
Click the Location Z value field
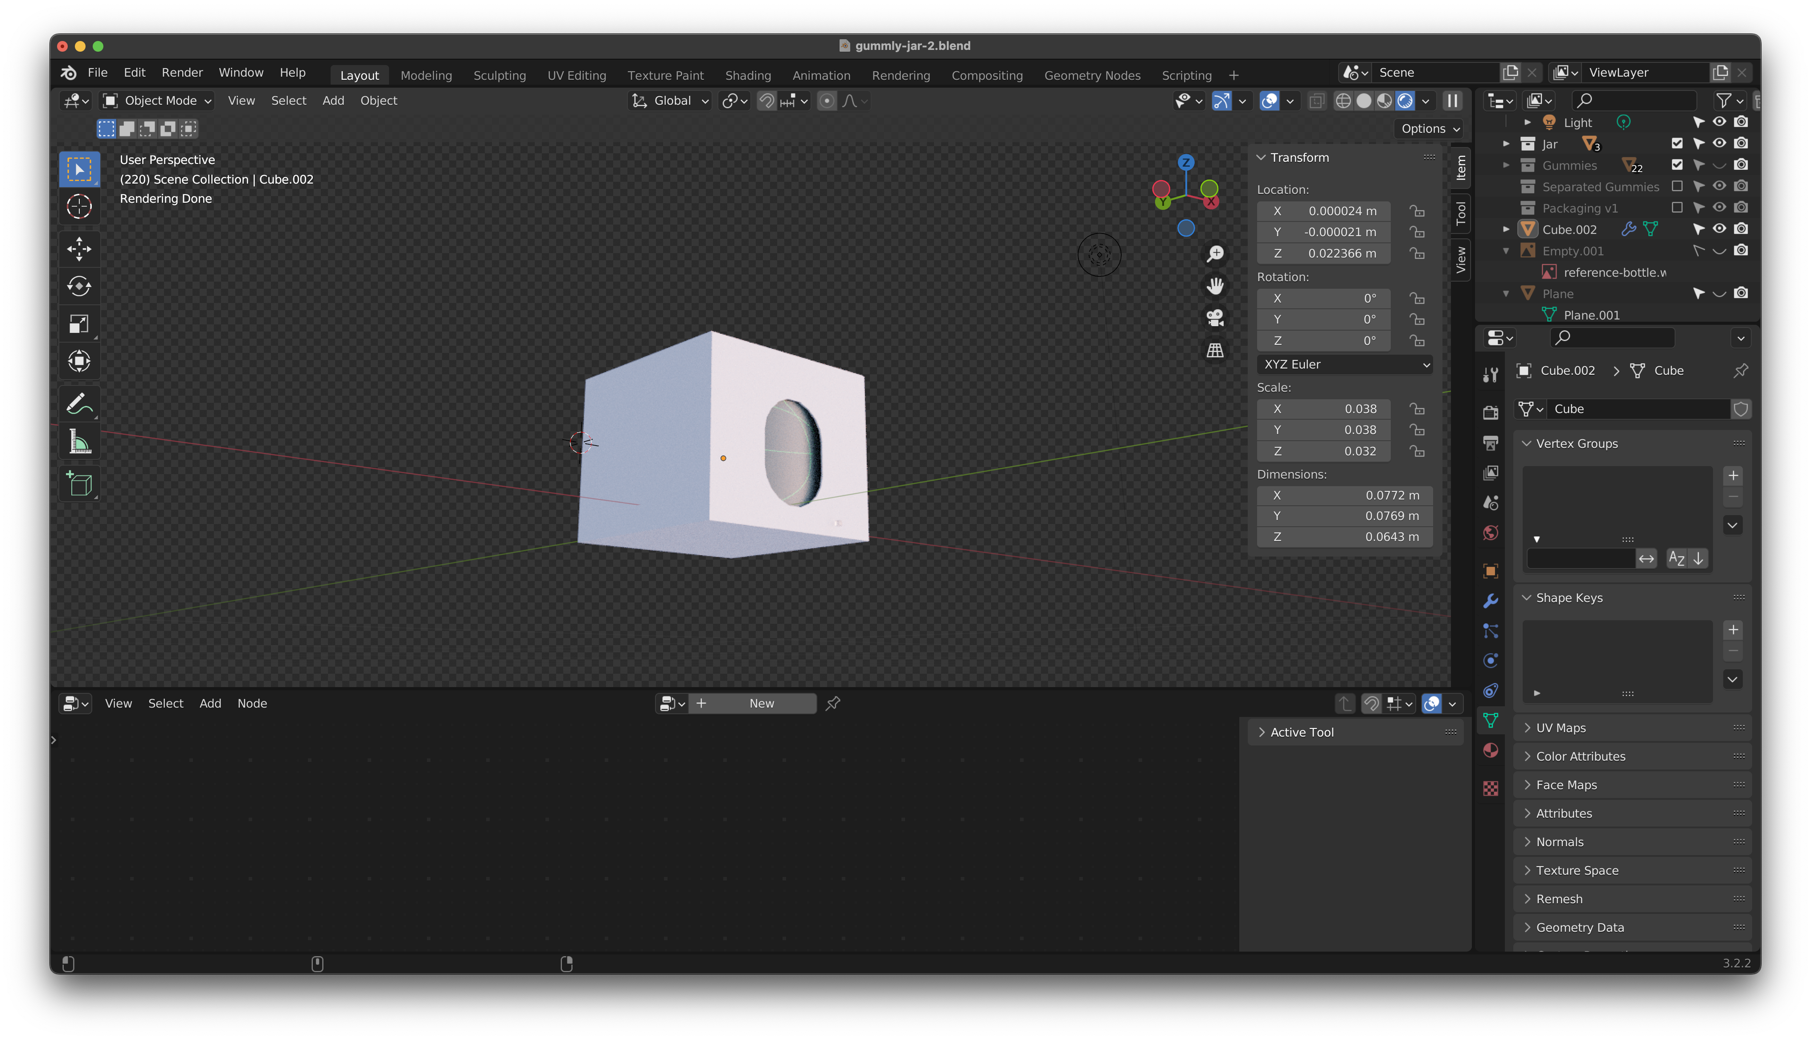coord(1323,254)
